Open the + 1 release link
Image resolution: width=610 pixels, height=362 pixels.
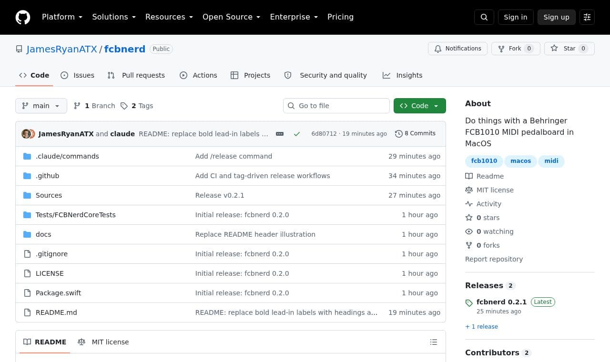point(481,327)
